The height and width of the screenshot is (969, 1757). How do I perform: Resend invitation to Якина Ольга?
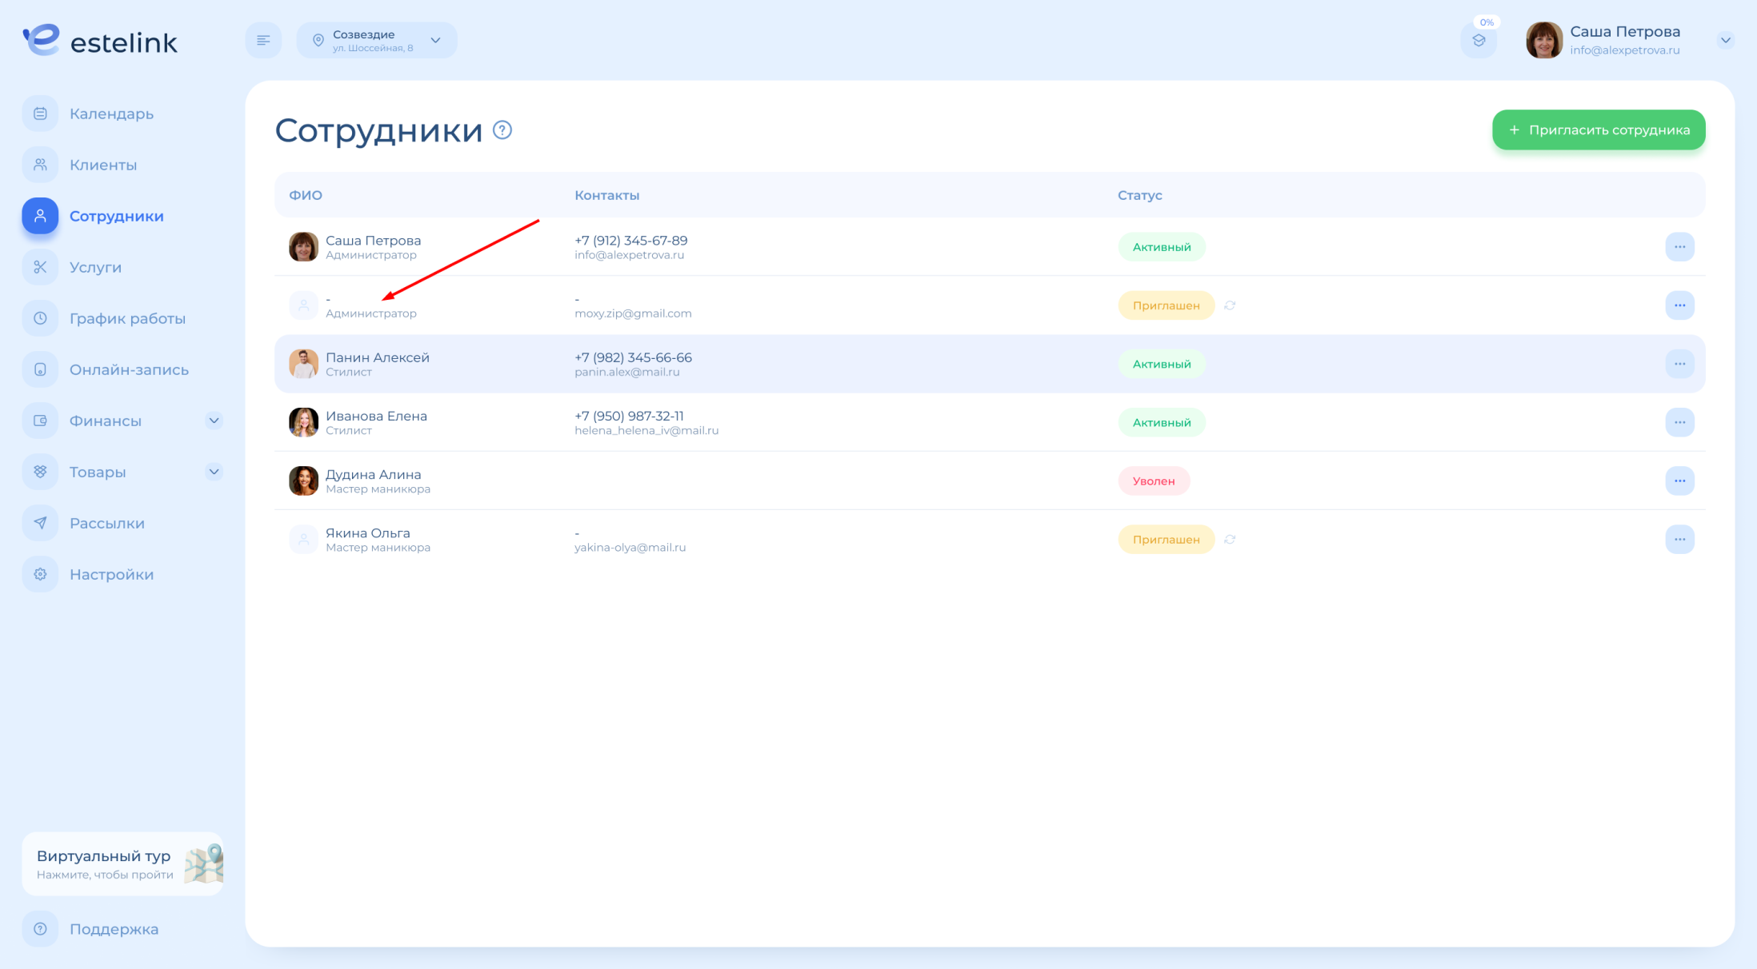pos(1230,540)
